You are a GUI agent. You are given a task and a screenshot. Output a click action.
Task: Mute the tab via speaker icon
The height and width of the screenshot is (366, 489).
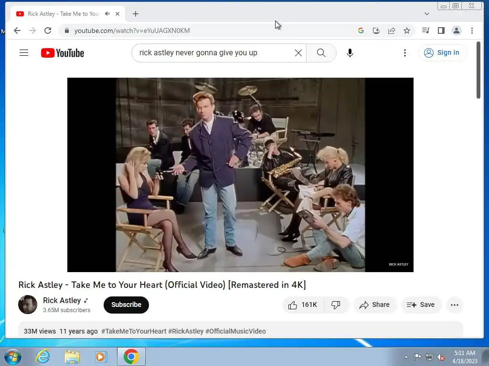point(107,14)
